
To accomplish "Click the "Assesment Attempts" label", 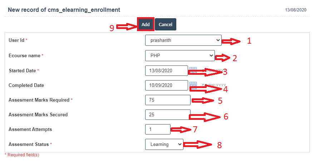I will click(x=30, y=130).
